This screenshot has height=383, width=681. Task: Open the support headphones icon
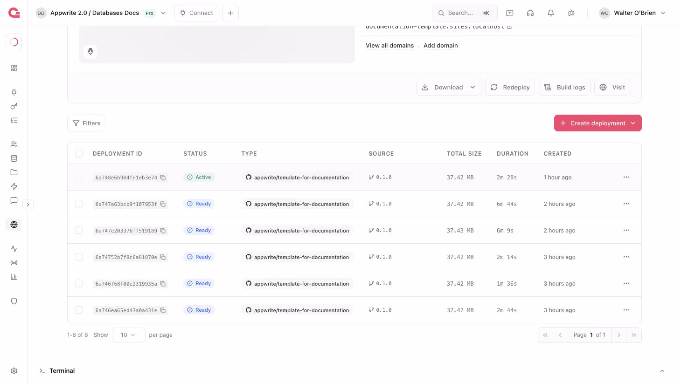tap(530, 13)
